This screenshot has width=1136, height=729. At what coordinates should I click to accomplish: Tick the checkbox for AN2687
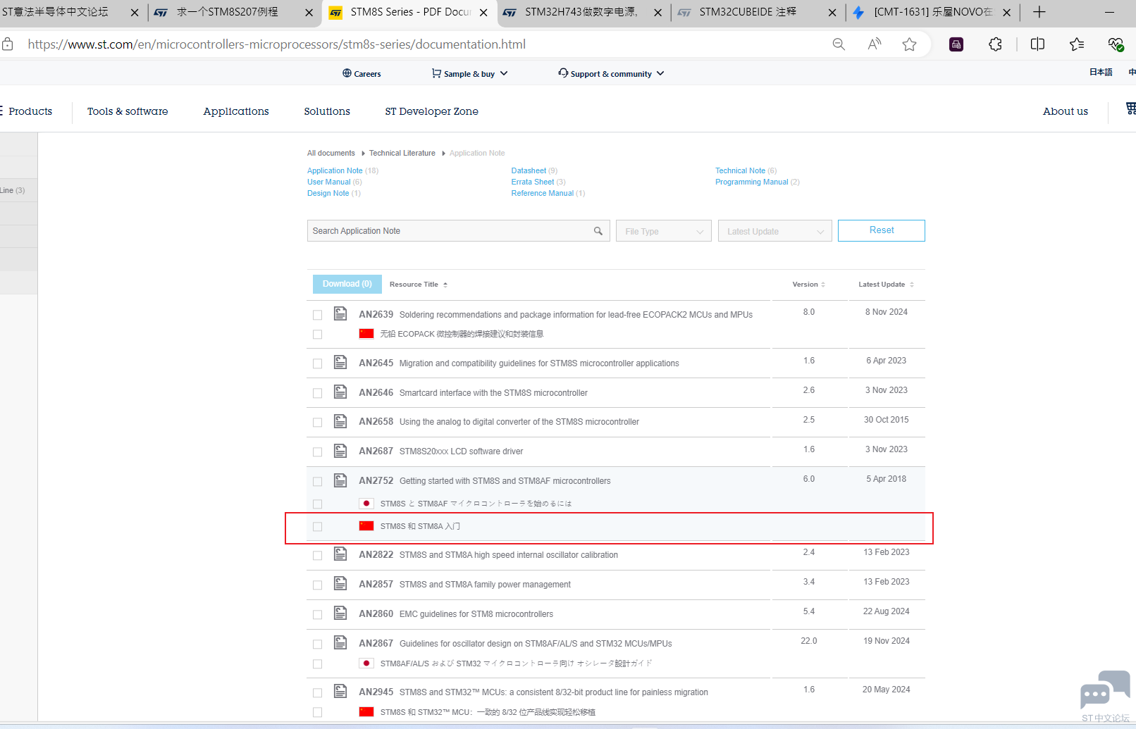318,452
